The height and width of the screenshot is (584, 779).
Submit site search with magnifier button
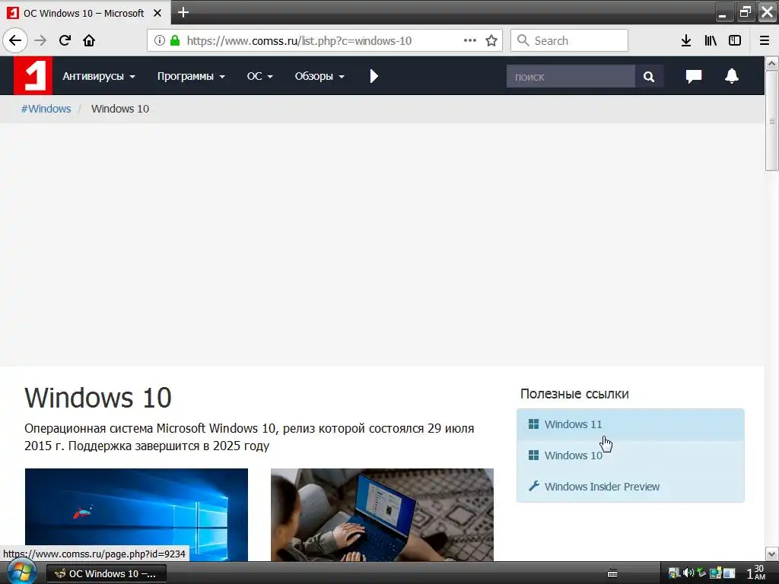tap(649, 77)
